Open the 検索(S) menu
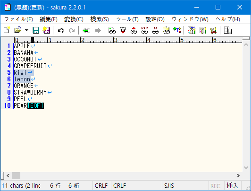Image resolution: width=251 pixels, height=191 pixels. coord(100,19)
